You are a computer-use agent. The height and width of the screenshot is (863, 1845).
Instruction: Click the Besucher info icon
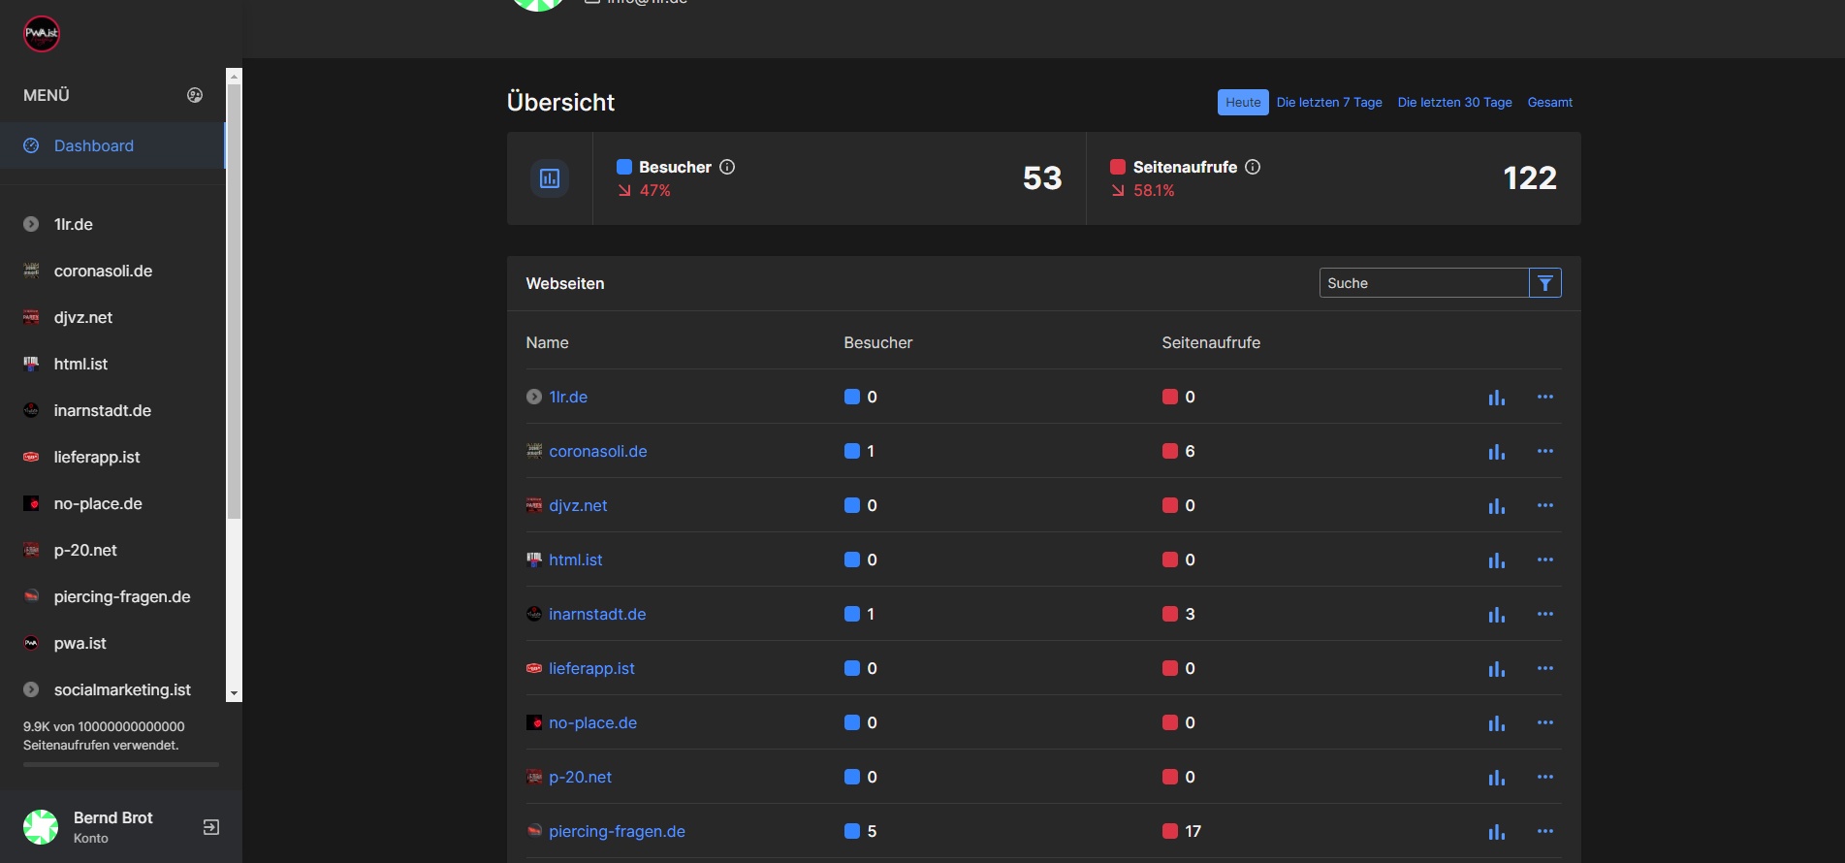click(x=727, y=167)
